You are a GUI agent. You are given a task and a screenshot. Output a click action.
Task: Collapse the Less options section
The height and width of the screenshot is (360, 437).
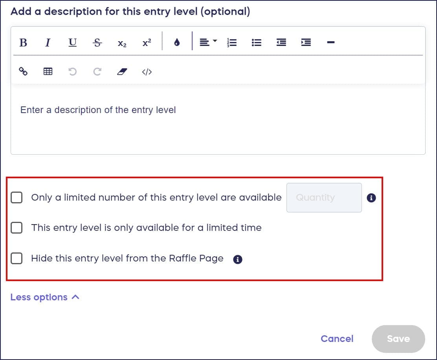(45, 297)
